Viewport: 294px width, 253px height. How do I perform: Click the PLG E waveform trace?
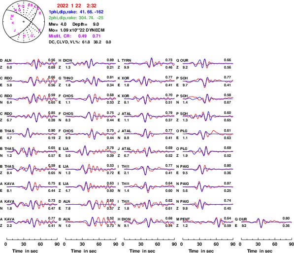pyautogui.click(x=208, y=134)
